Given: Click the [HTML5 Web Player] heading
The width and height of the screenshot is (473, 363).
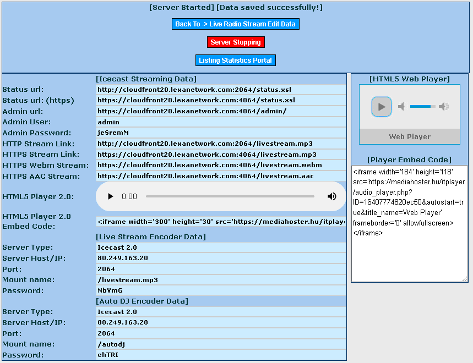Looking at the screenshot, I should [410, 79].
